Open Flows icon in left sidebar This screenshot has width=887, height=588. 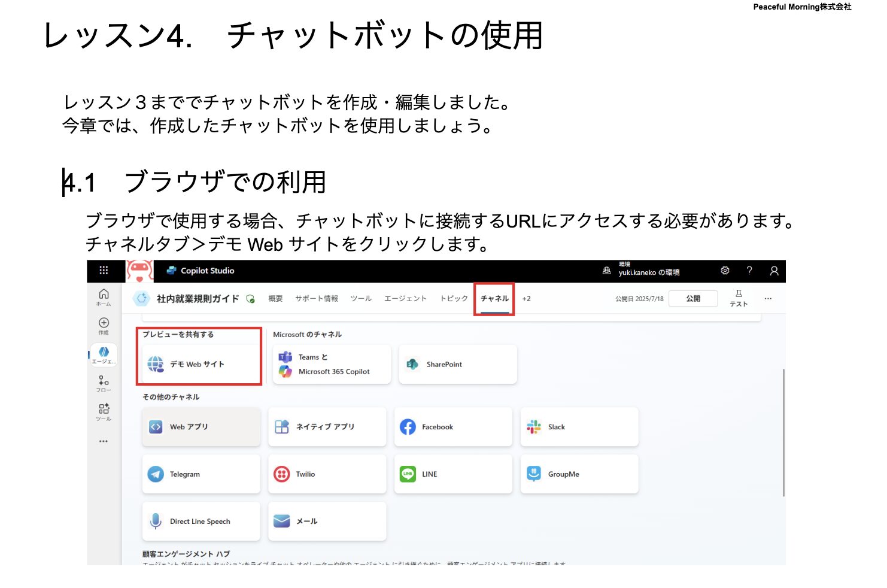pyautogui.click(x=104, y=383)
